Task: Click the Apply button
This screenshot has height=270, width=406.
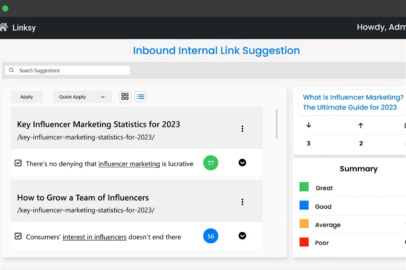Action: 27,97
